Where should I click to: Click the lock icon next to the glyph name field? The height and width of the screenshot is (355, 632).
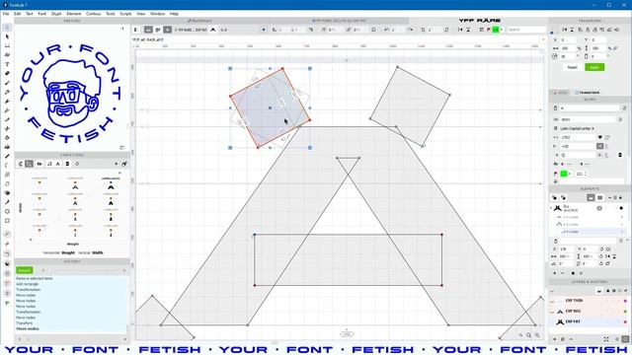(x=555, y=107)
